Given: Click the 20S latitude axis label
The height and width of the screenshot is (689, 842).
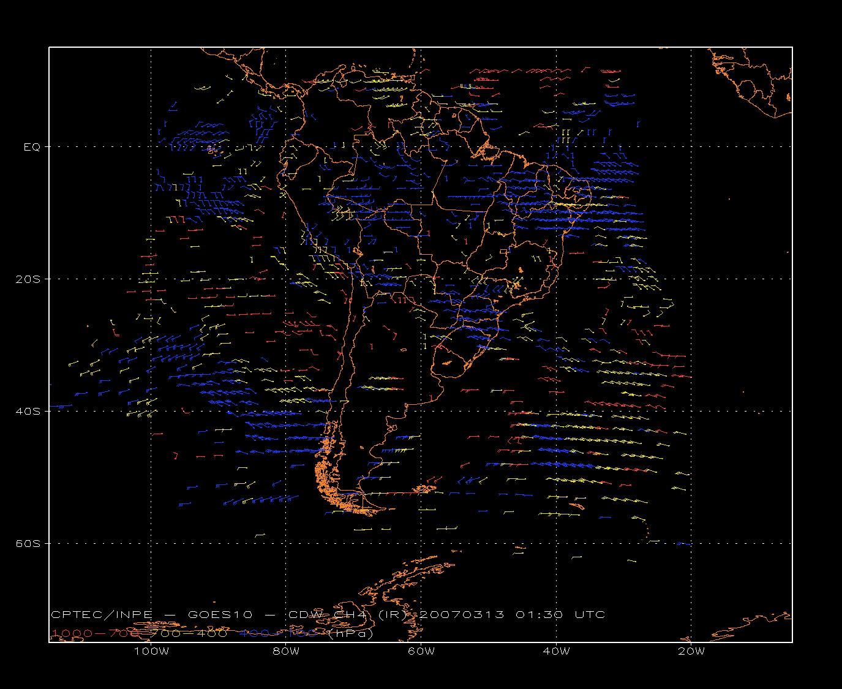Looking at the screenshot, I should coord(28,279).
